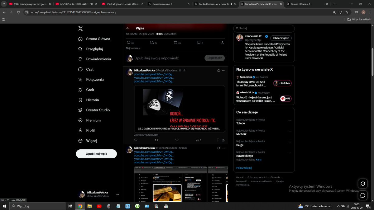The width and height of the screenshot is (374, 210).
Task: Click the Obserwujesz following button
Action: point(281,38)
